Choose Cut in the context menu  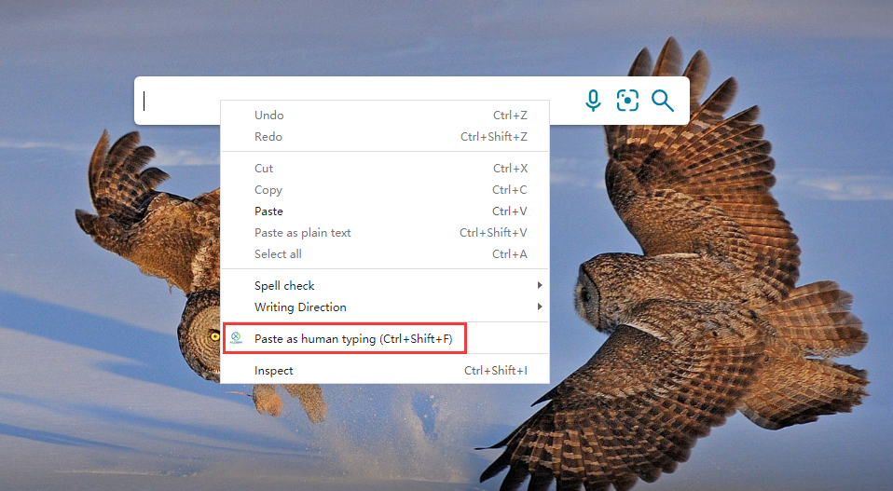pyautogui.click(x=385, y=169)
